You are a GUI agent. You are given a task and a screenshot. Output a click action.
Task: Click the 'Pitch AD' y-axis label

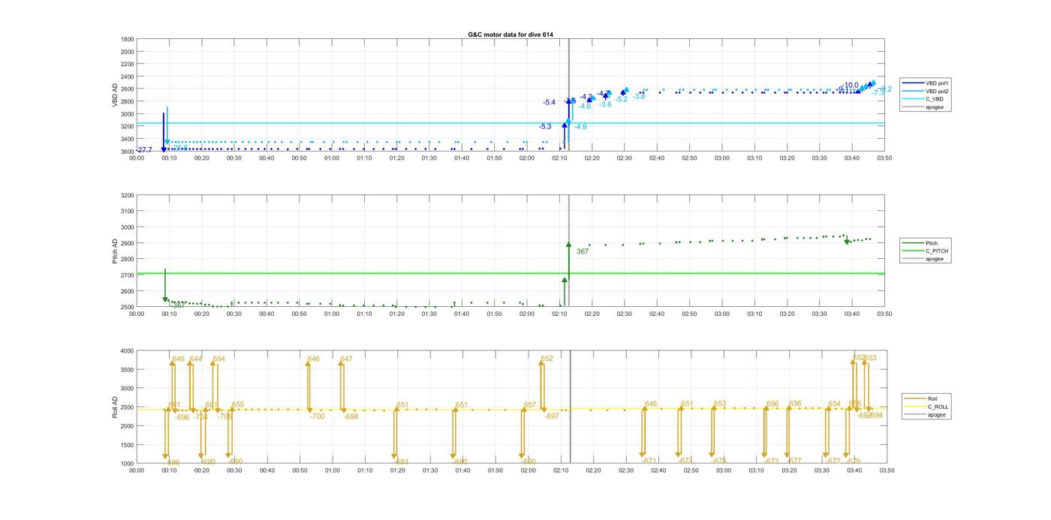(x=115, y=251)
